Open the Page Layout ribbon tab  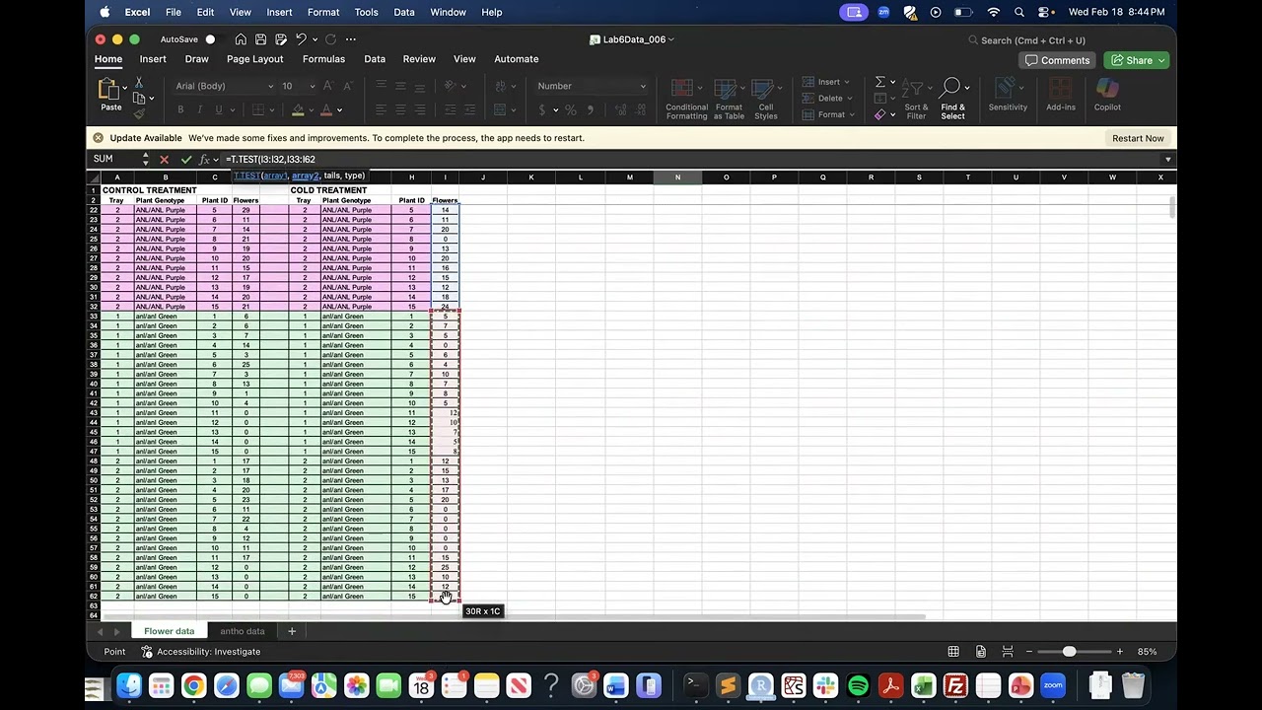point(254,59)
